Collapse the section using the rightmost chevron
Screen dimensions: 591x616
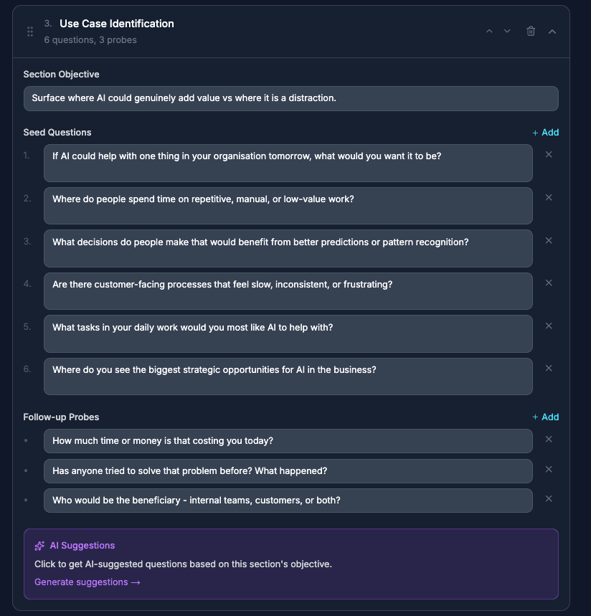pos(551,31)
